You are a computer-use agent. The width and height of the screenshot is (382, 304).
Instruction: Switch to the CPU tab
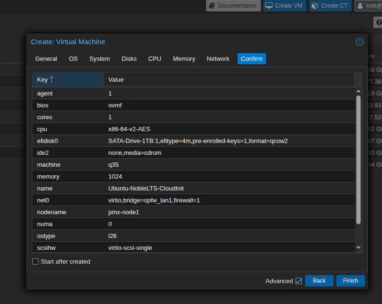pyautogui.click(x=155, y=59)
